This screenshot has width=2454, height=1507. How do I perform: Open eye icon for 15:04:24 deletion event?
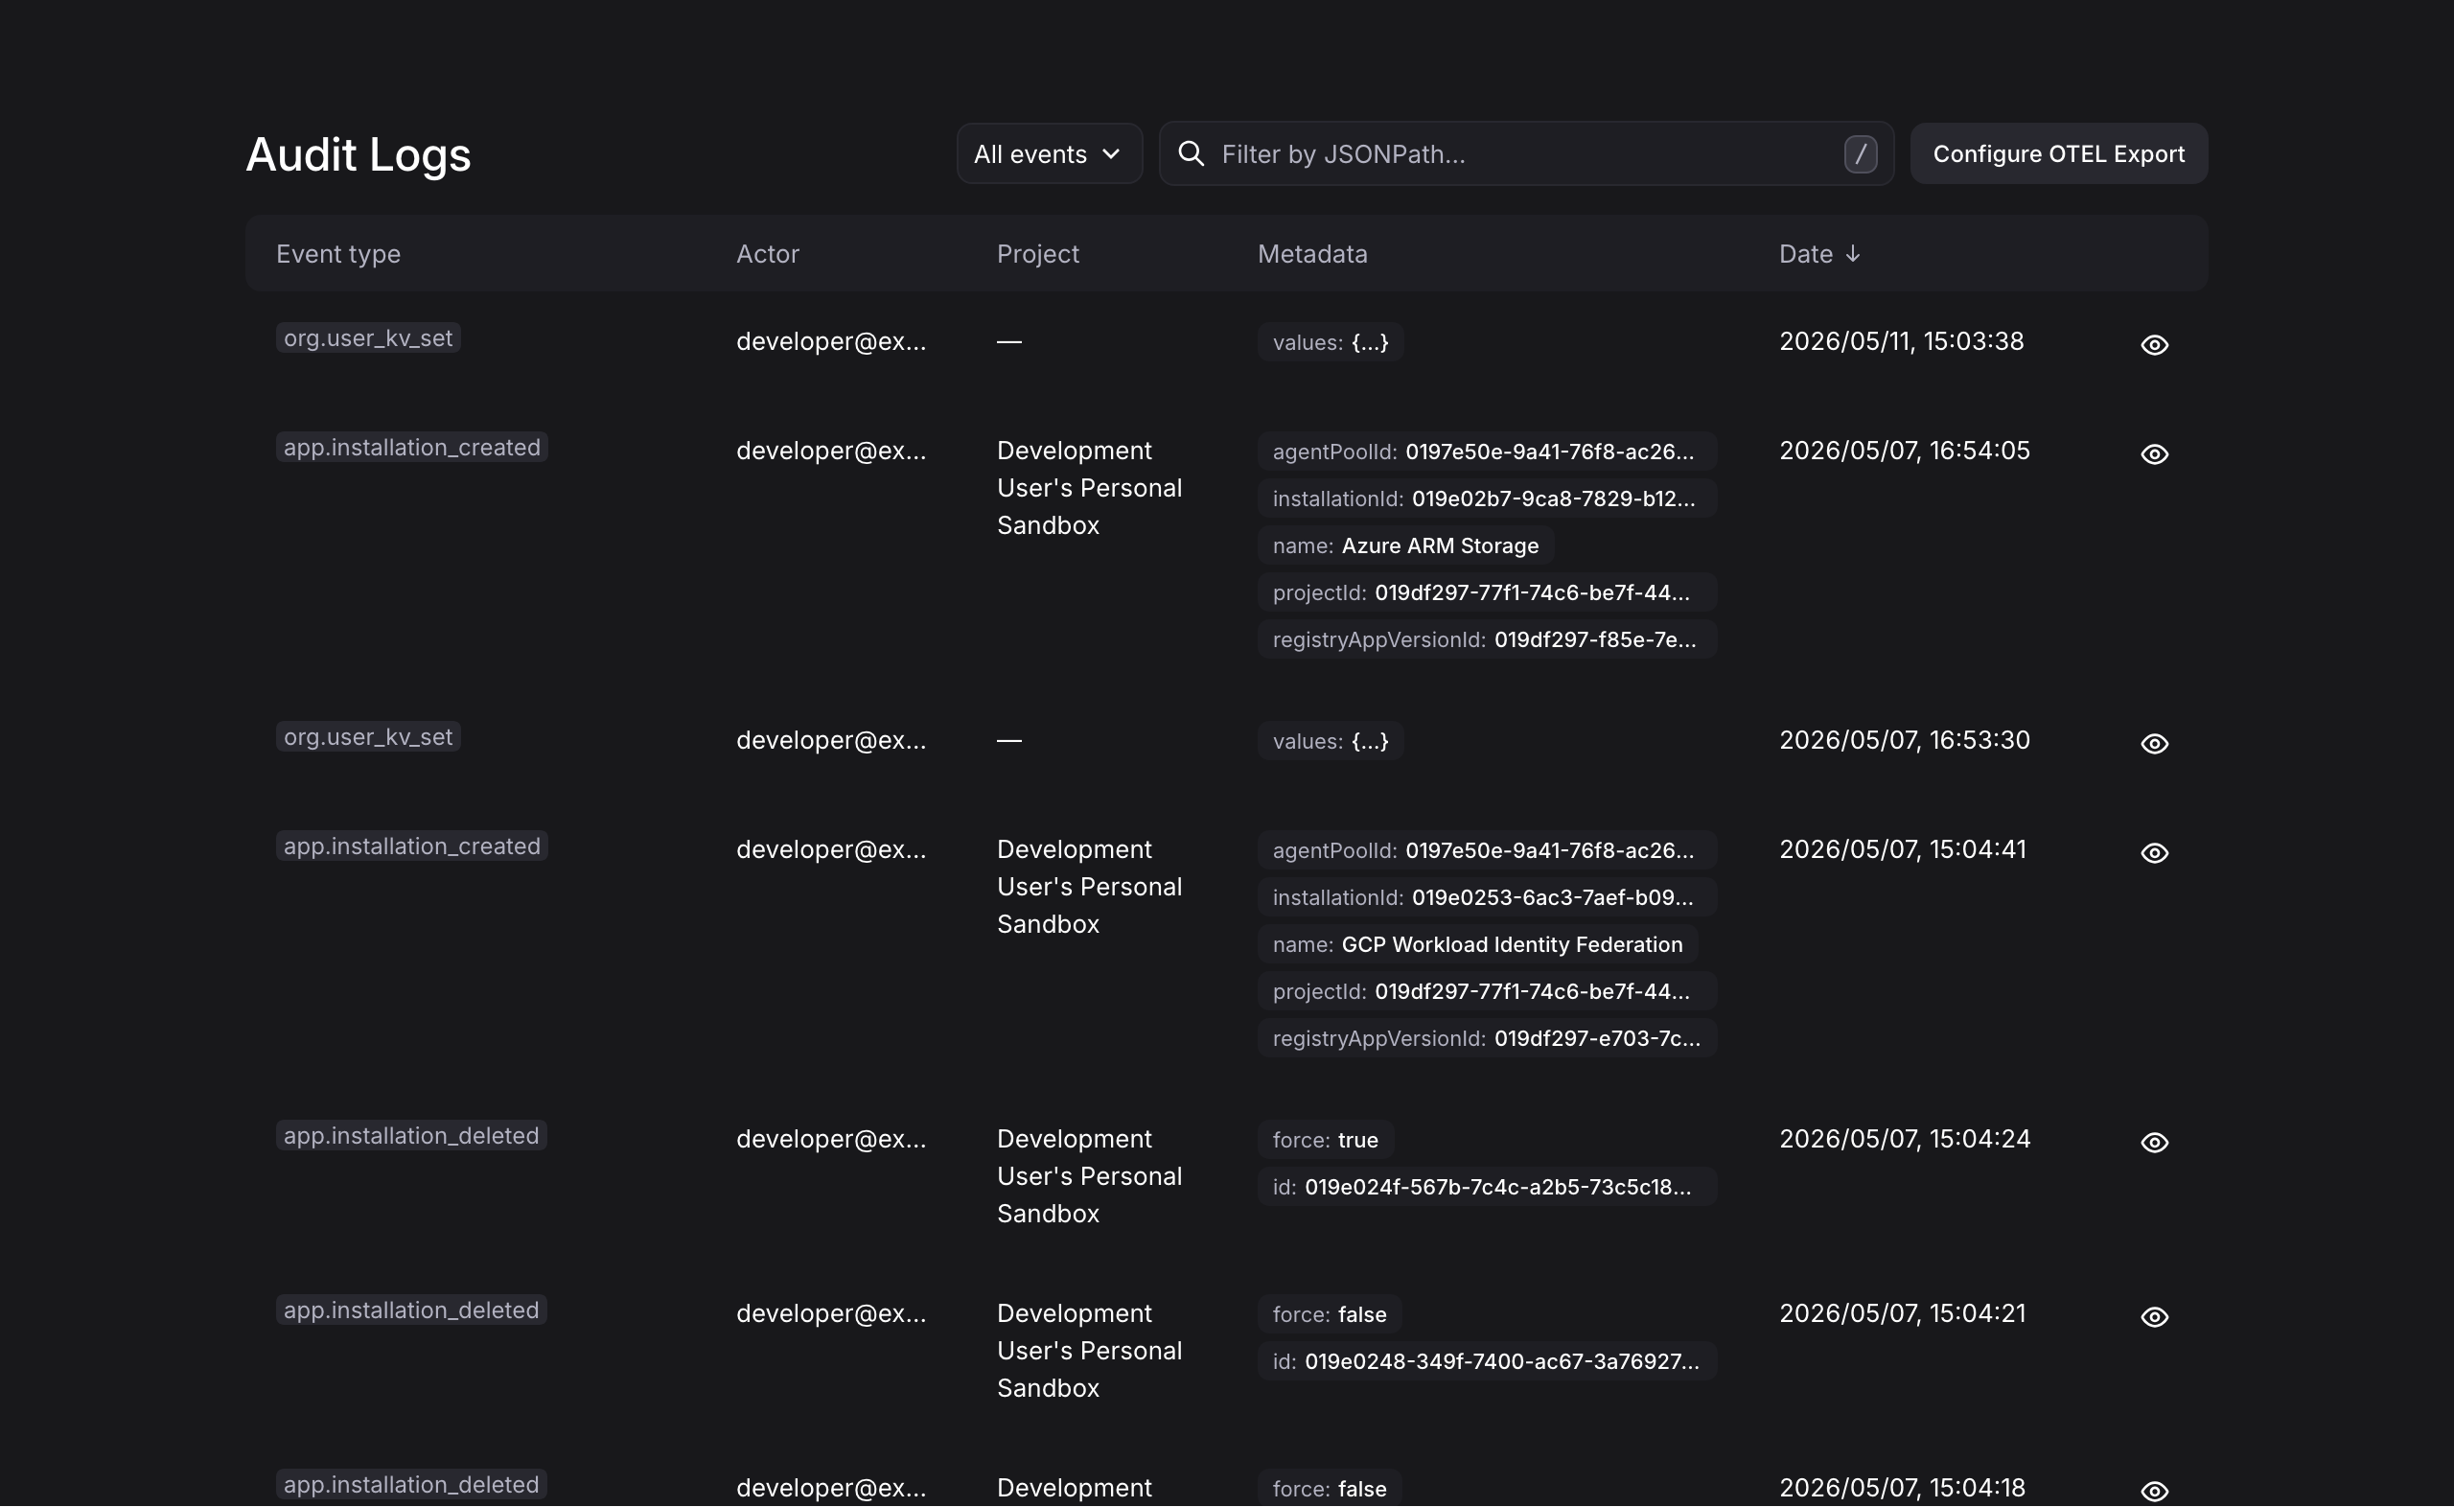click(x=2154, y=1142)
